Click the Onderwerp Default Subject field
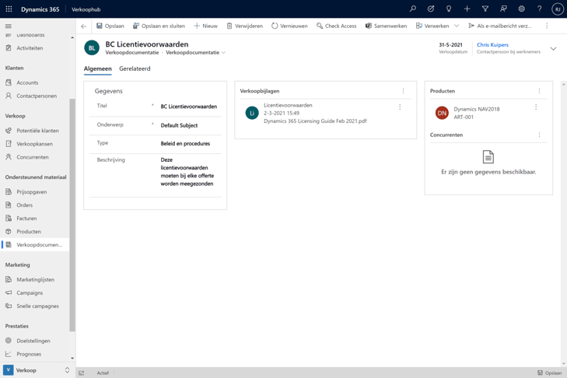Image resolution: width=567 pixels, height=378 pixels. (x=179, y=125)
